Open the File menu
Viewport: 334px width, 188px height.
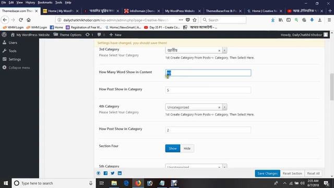(4, 3)
